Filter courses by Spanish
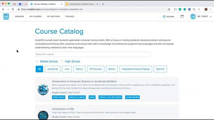 [160, 69]
